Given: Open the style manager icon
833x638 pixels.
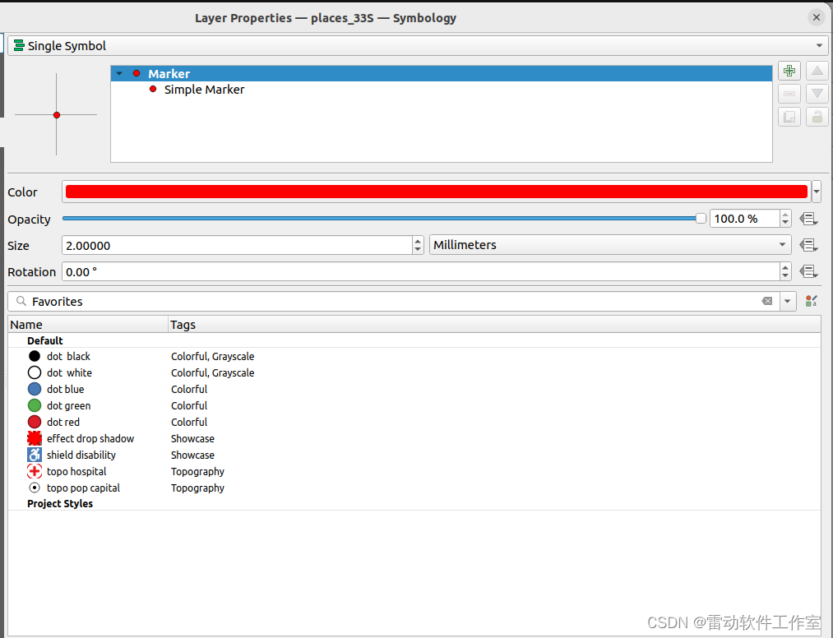Looking at the screenshot, I should click(x=812, y=301).
